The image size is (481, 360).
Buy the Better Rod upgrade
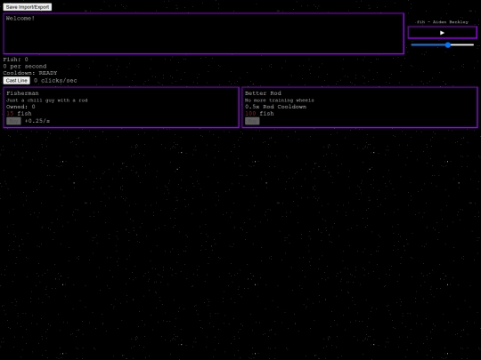pyautogui.click(x=252, y=121)
